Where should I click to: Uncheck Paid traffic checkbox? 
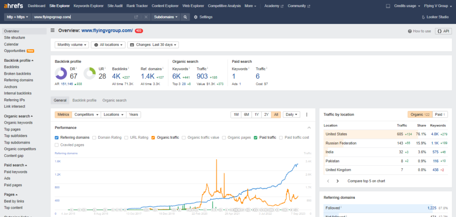255,138
